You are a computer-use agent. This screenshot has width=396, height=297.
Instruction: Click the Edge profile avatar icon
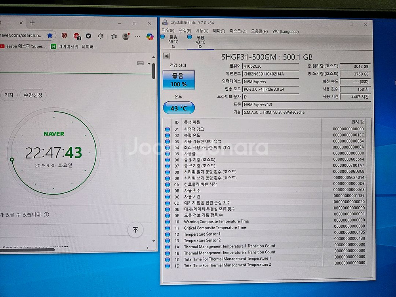(x=126, y=36)
